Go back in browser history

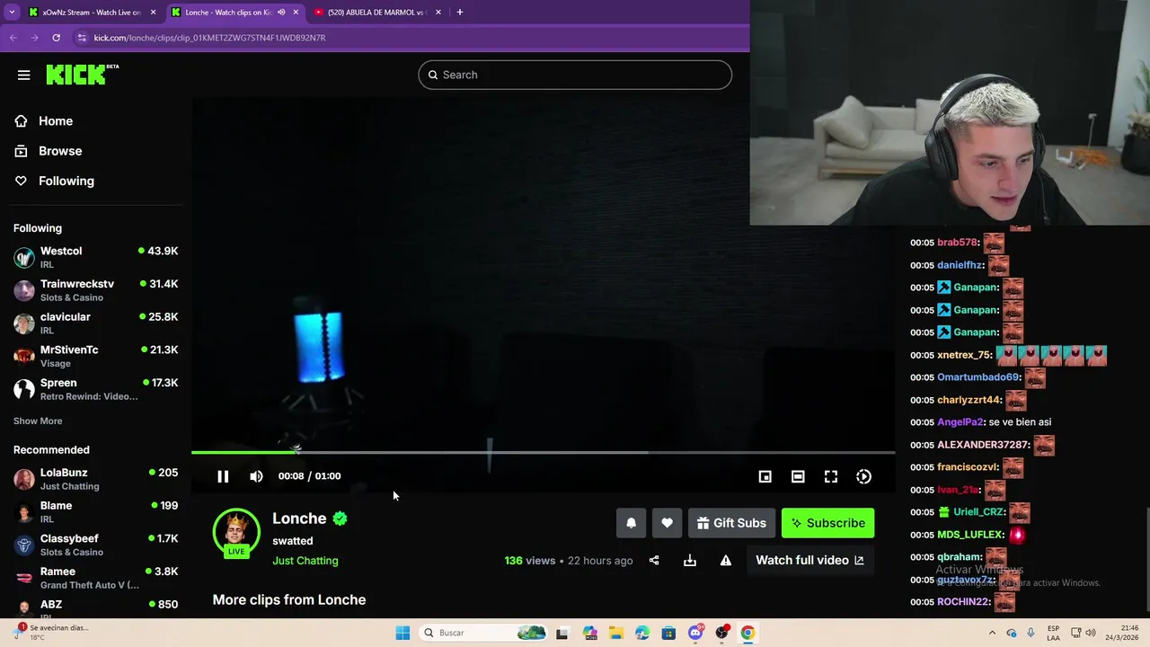13,38
